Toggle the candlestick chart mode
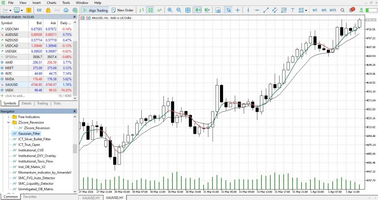The width and height of the screenshot is (378, 200). coord(151,10)
